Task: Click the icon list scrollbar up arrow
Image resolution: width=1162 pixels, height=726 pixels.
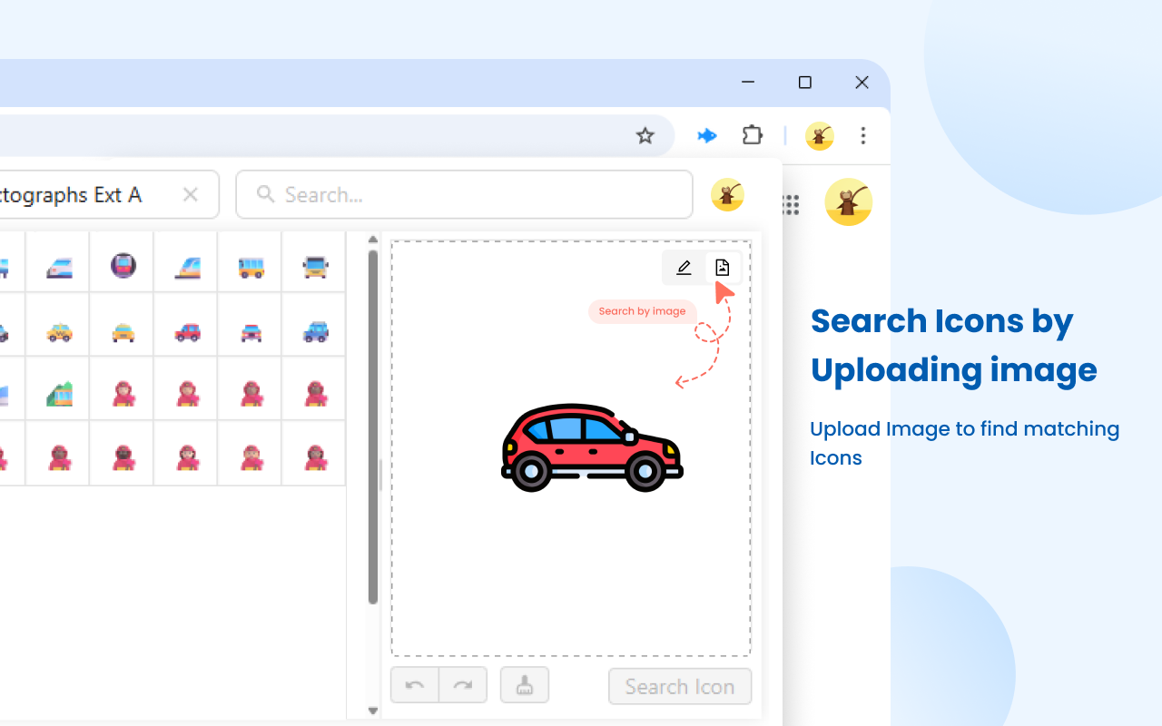Action: pos(372,240)
